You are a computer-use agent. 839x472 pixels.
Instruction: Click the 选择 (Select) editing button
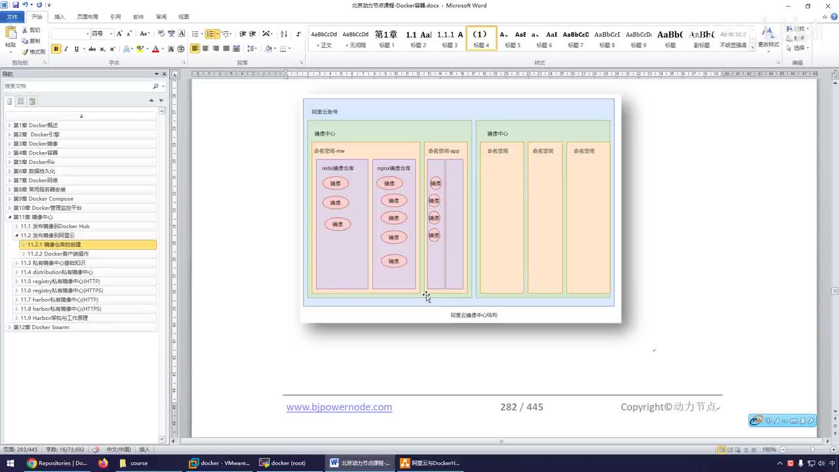point(798,48)
